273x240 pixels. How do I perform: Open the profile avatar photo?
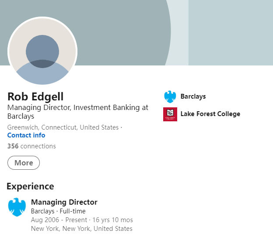click(42, 51)
